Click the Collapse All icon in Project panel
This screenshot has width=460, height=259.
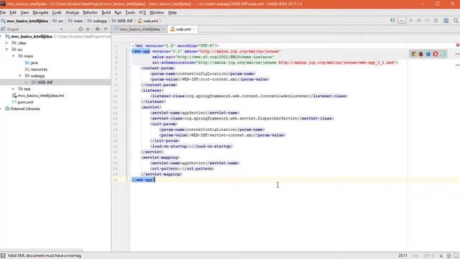(88, 29)
